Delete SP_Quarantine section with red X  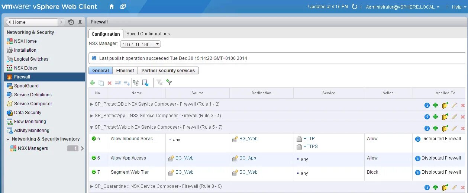click(463, 188)
